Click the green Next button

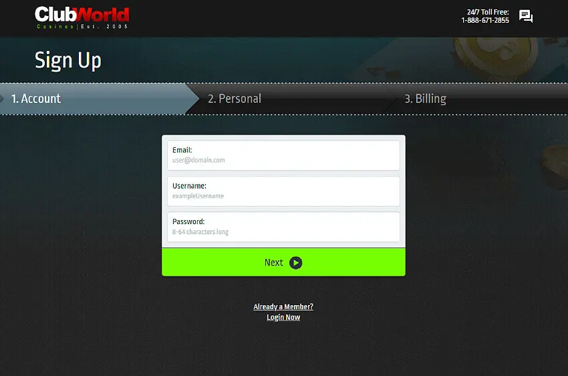click(x=283, y=262)
